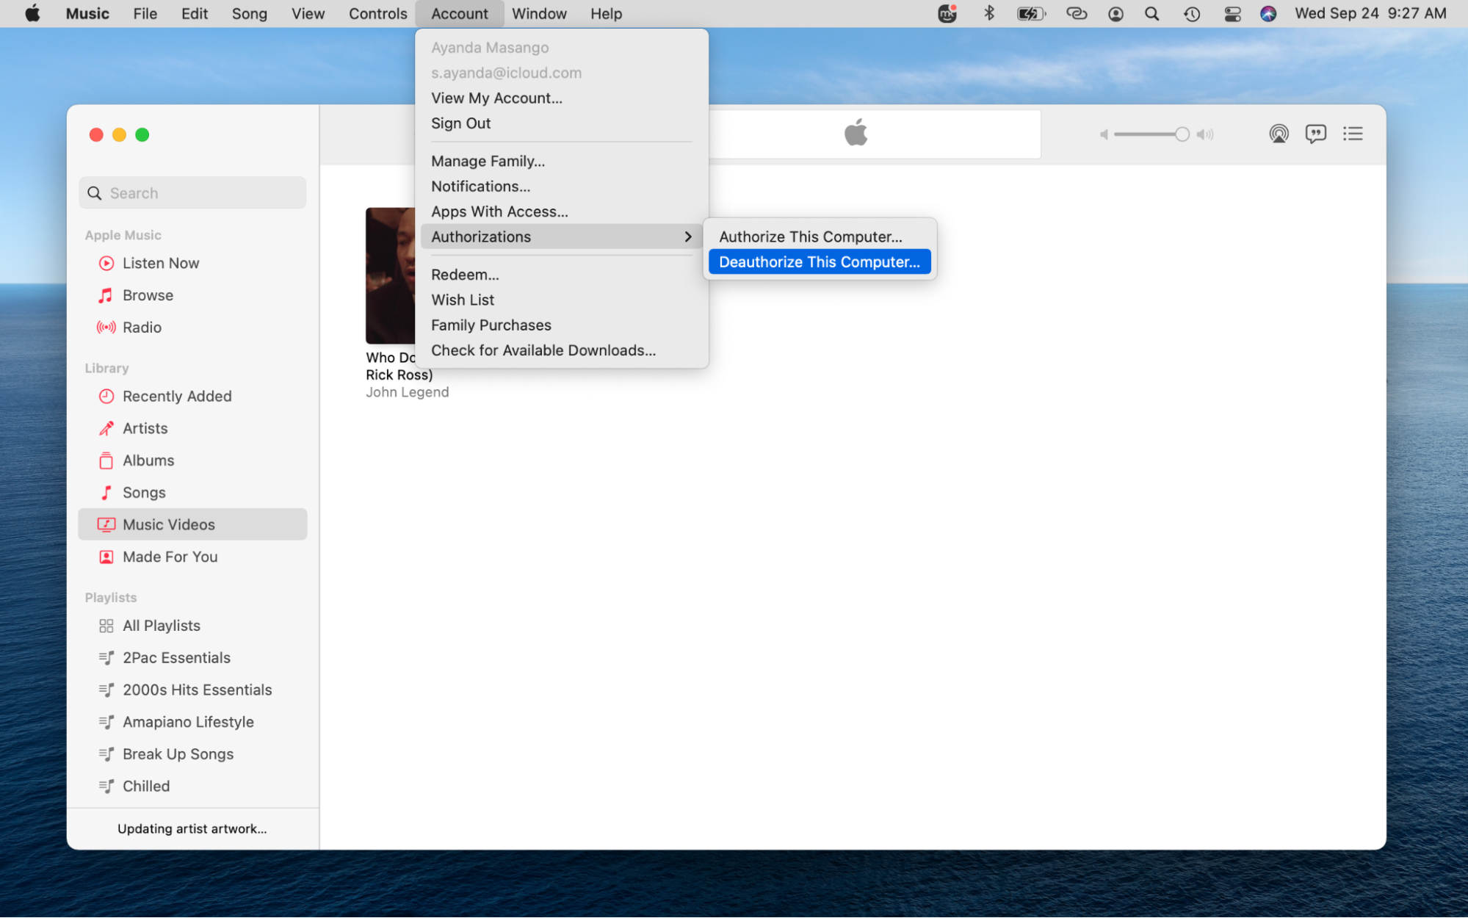The height and width of the screenshot is (918, 1468).
Task: Open the Bluetooth status menu
Action: (989, 13)
